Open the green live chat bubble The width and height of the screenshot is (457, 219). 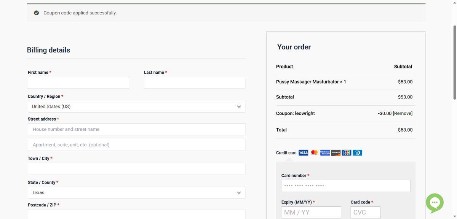coord(435,203)
